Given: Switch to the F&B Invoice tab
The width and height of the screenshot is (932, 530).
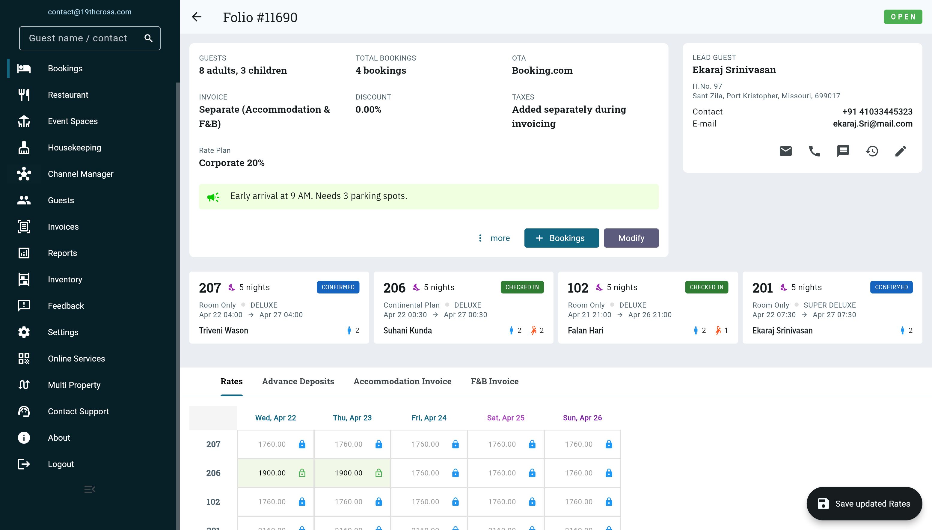Looking at the screenshot, I should pos(494,381).
